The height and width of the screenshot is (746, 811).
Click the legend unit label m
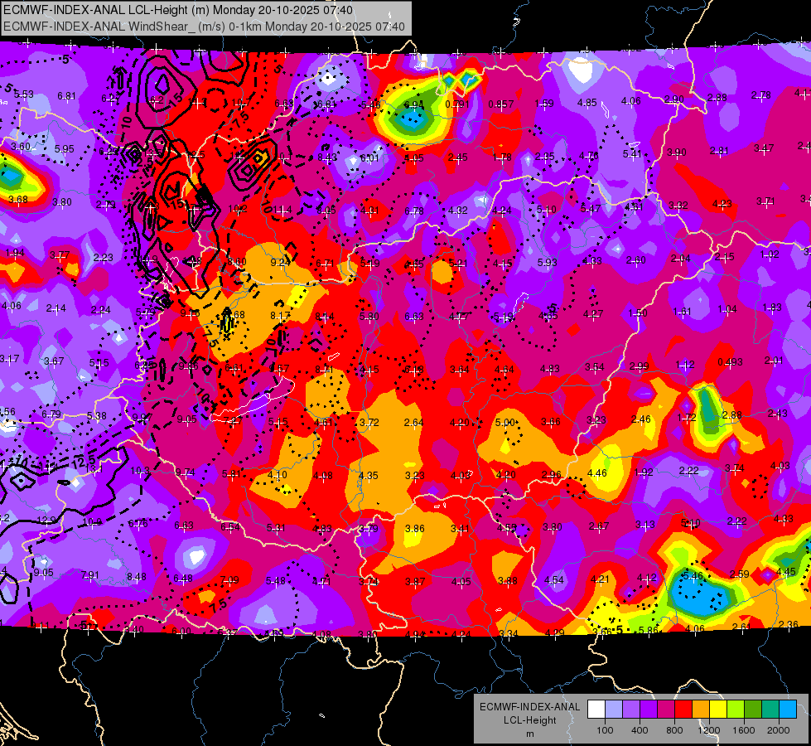pyautogui.click(x=529, y=734)
